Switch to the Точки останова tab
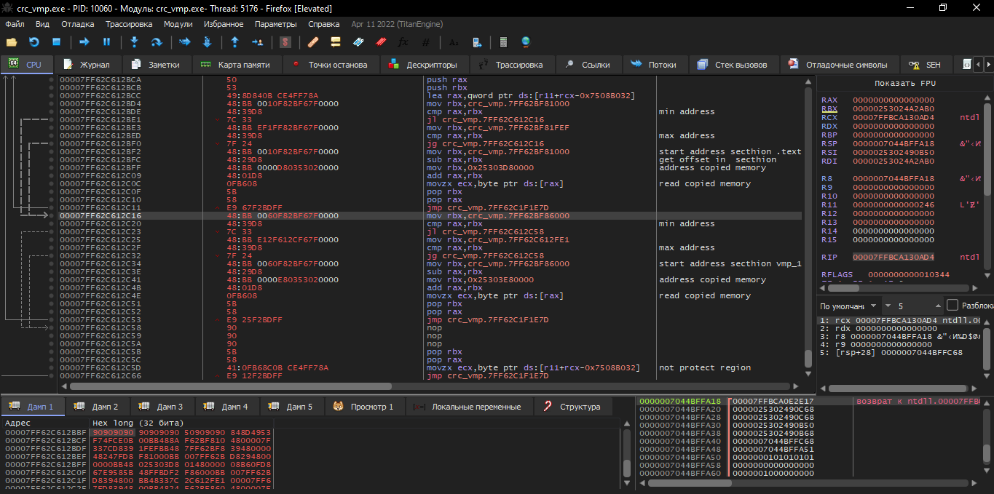 pos(330,65)
